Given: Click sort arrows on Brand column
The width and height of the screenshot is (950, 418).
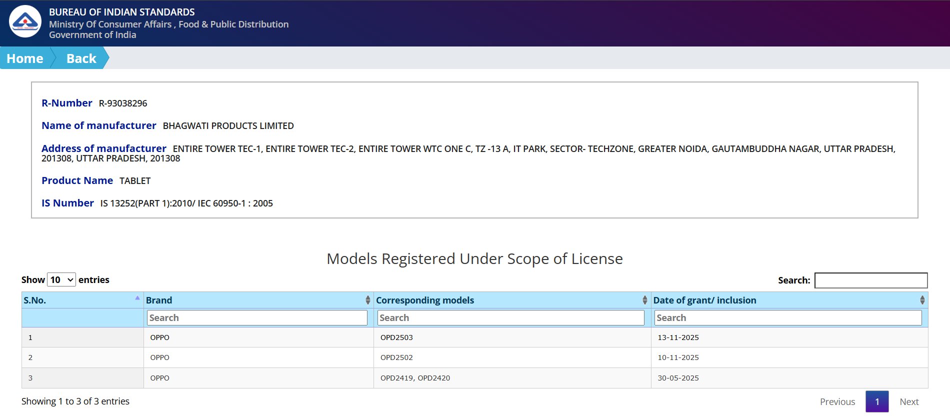Looking at the screenshot, I should point(367,300).
